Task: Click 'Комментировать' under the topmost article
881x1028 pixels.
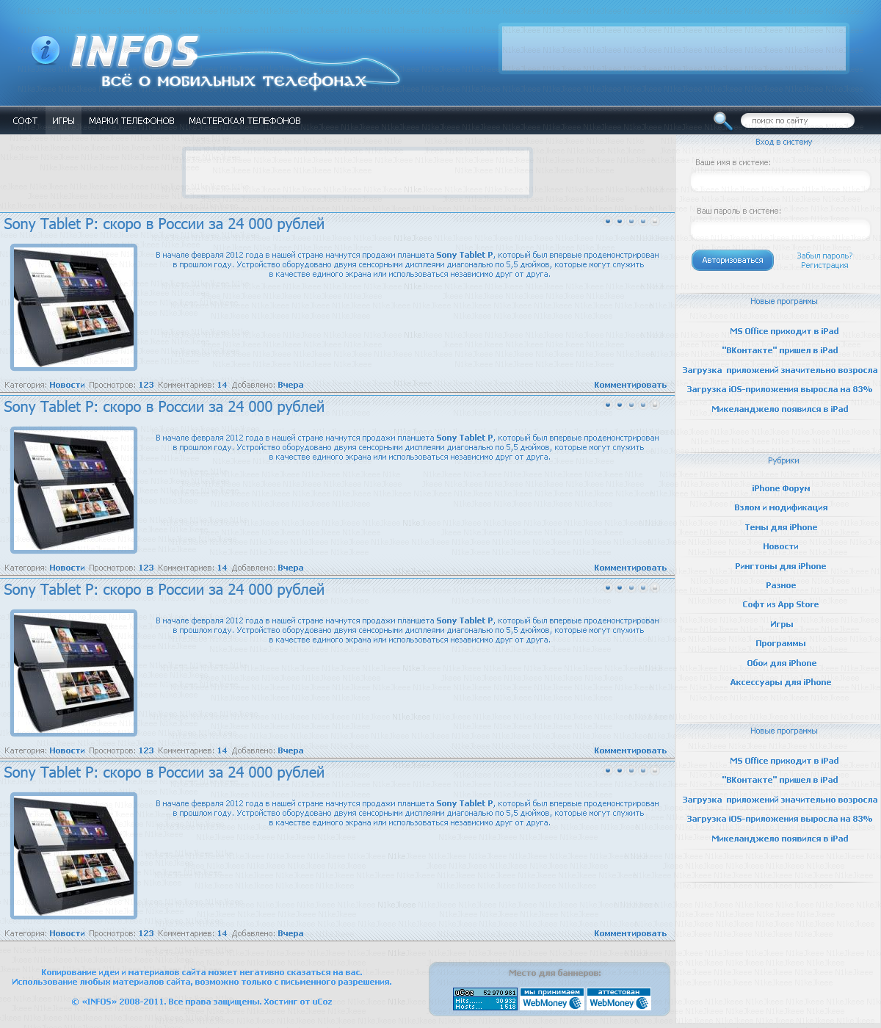Action: [x=630, y=385]
